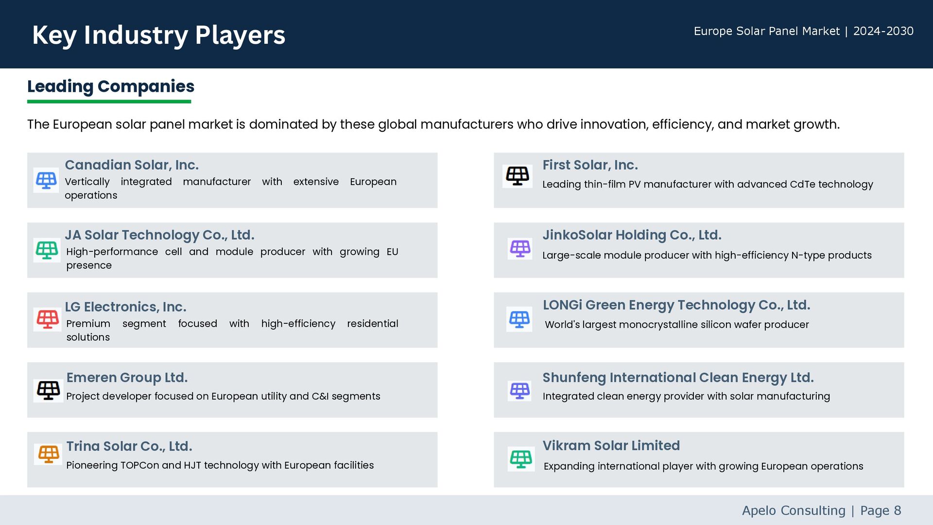933x525 pixels.
Task: Click the Leading Companies section heading
Action: [111, 87]
